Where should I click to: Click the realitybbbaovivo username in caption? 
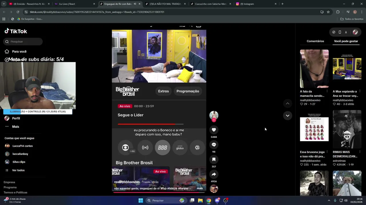[127, 182]
